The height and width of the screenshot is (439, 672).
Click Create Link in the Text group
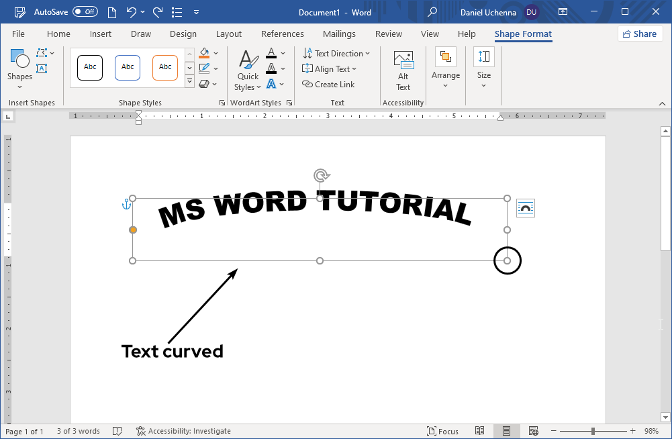tap(328, 84)
